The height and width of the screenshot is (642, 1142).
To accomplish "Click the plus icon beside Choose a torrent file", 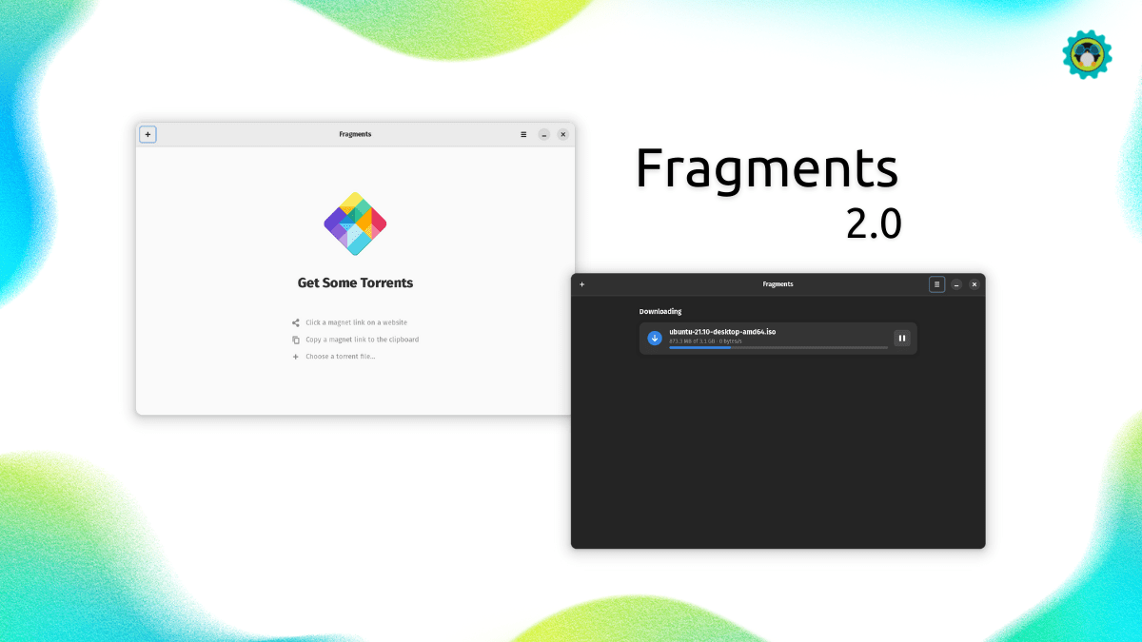I will (x=296, y=357).
